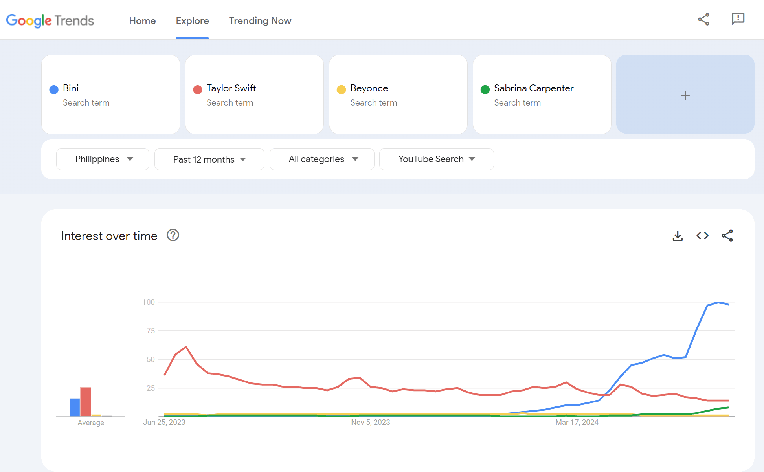Screen dimensions: 764x472
Task: Click the 75 y-axis label
Action: [151, 331]
